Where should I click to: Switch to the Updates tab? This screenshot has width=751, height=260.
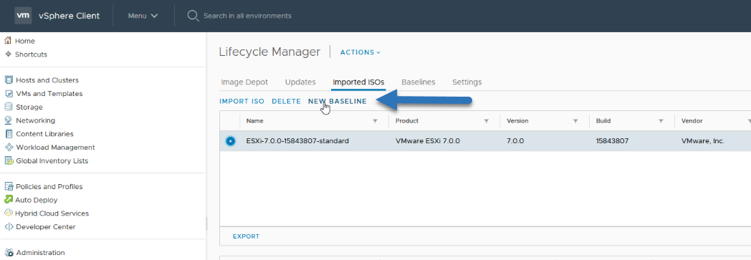[x=300, y=82]
